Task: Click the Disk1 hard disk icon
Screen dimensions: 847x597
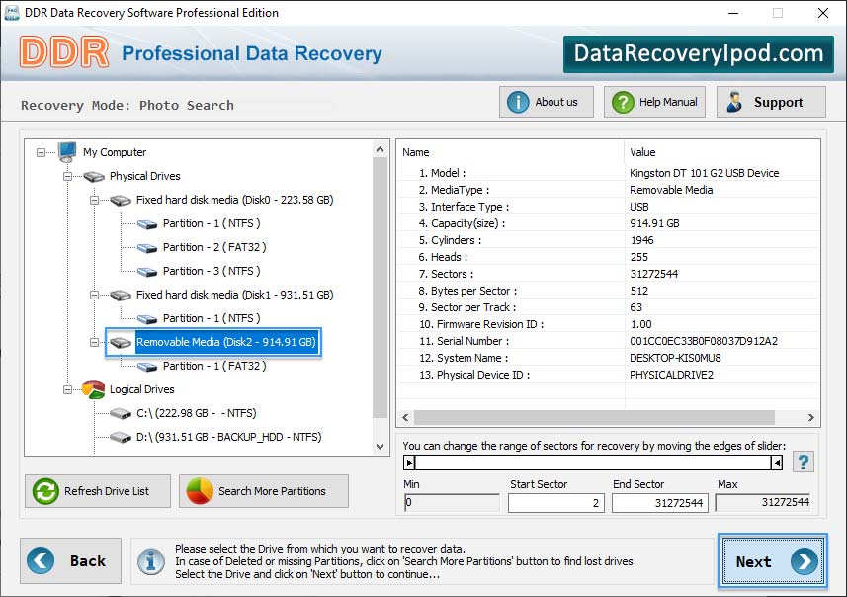Action: 121,295
